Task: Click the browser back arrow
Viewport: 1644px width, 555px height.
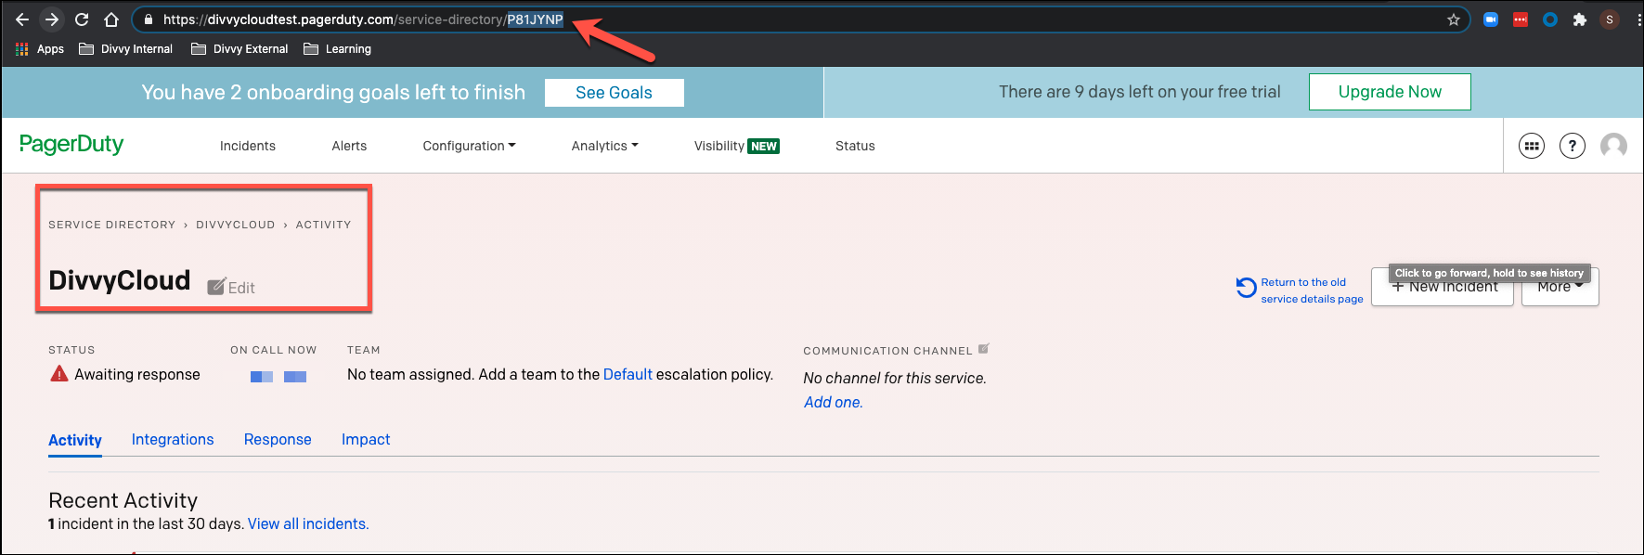Action: point(22,19)
